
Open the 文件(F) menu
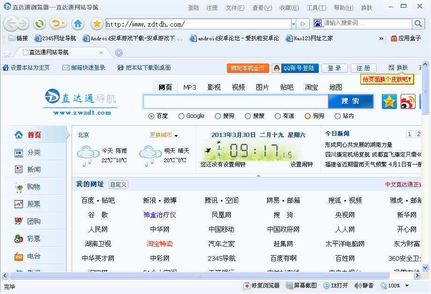tap(235, 7)
